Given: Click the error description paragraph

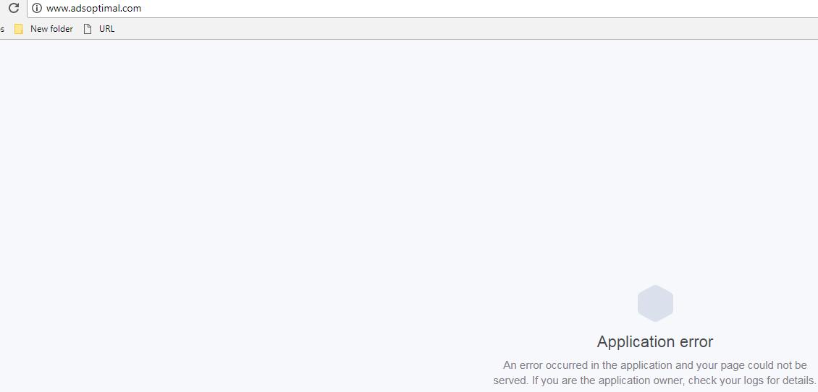Looking at the screenshot, I should pos(654,372).
